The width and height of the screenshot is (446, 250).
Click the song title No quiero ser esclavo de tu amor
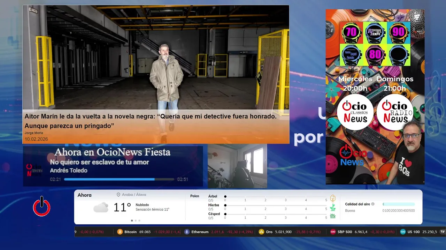coord(99,162)
